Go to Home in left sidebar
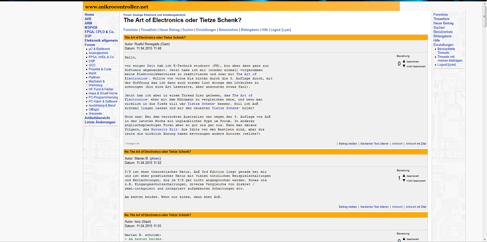The width and height of the screenshot is (487, 242). click(x=89, y=15)
